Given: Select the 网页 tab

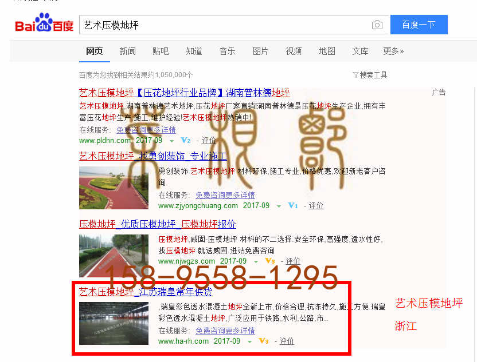Looking at the screenshot, I should point(94,51).
